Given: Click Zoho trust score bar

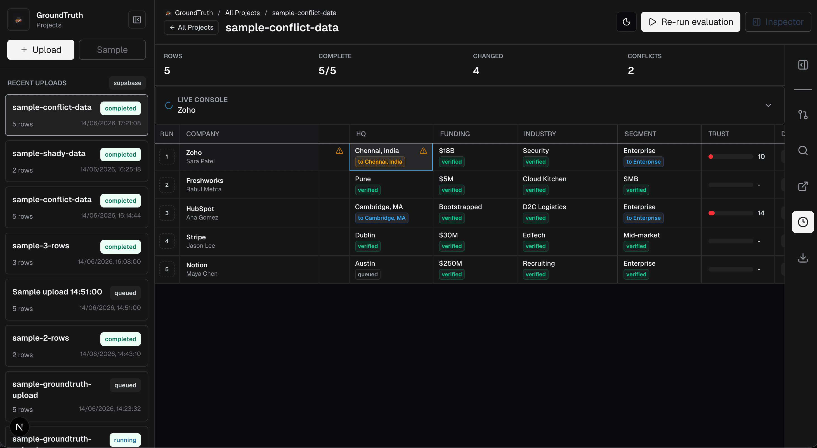Looking at the screenshot, I should (730, 157).
